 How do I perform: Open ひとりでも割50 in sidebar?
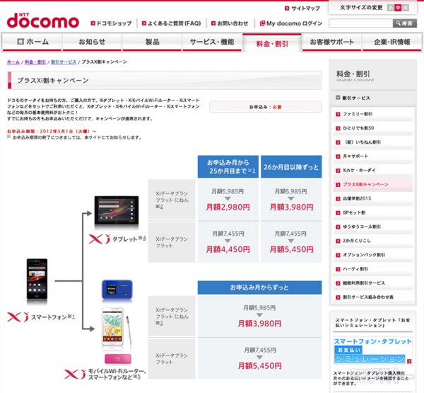(x=358, y=128)
